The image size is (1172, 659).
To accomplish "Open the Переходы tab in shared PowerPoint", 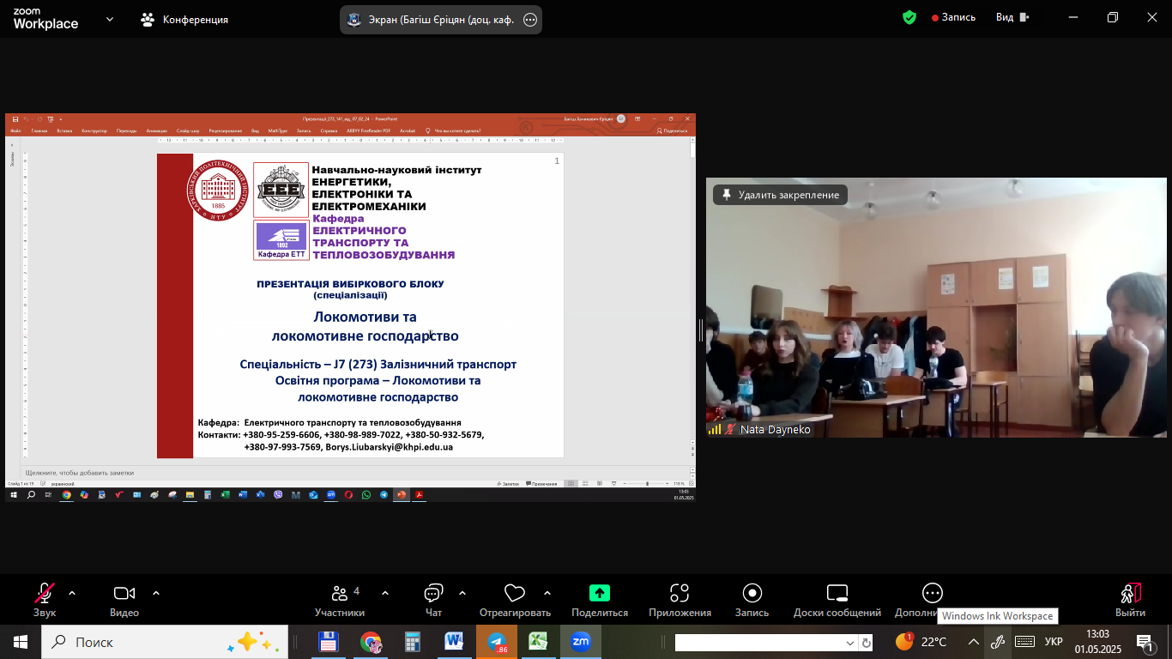I will point(126,131).
